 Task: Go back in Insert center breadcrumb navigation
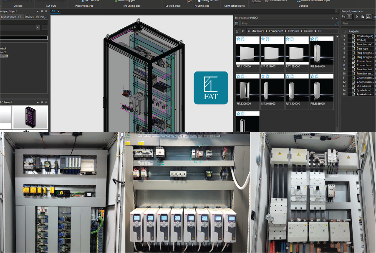[x=243, y=31]
